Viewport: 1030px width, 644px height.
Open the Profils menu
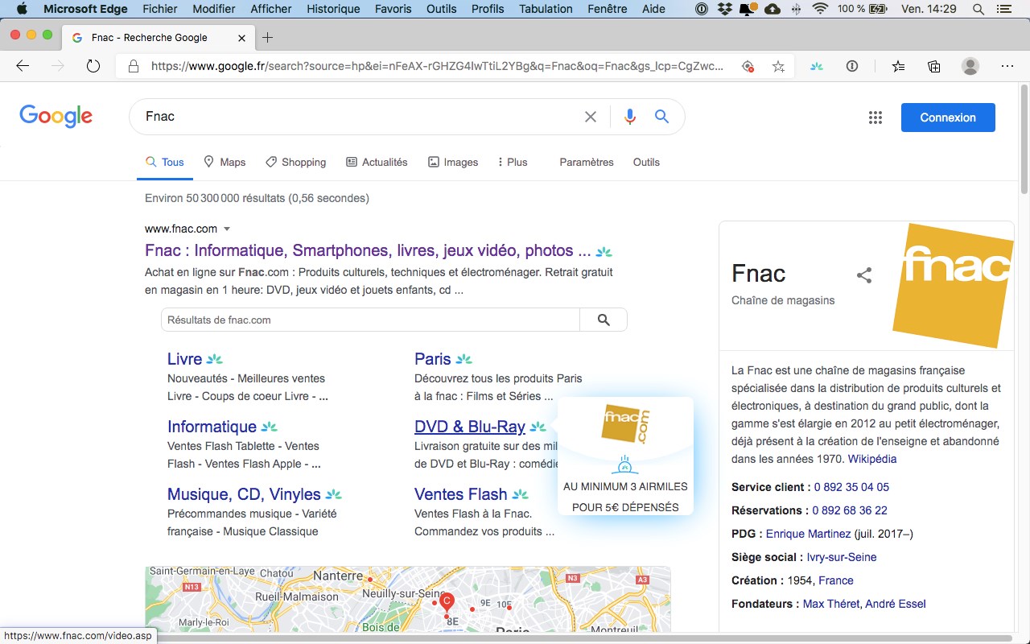(x=488, y=9)
